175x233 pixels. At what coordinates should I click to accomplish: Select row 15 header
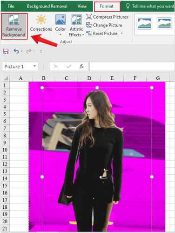click(5, 185)
